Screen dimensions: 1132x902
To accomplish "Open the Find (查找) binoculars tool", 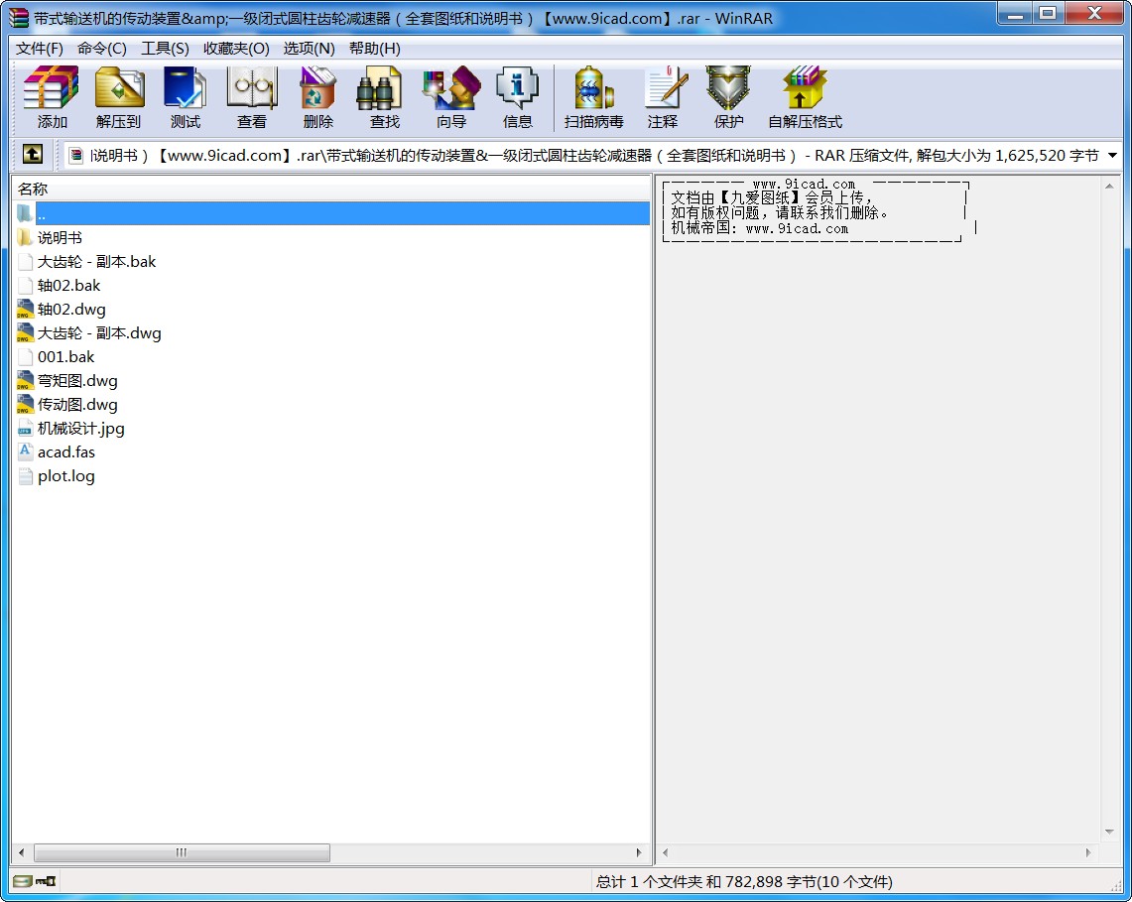I will point(384,96).
